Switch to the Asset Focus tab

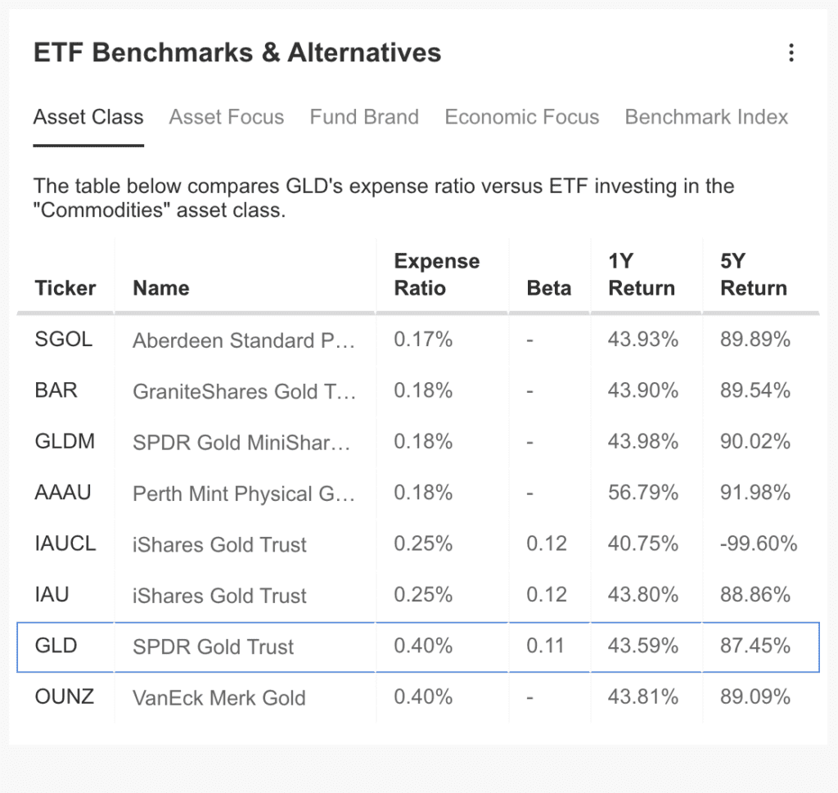coord(227,117)
